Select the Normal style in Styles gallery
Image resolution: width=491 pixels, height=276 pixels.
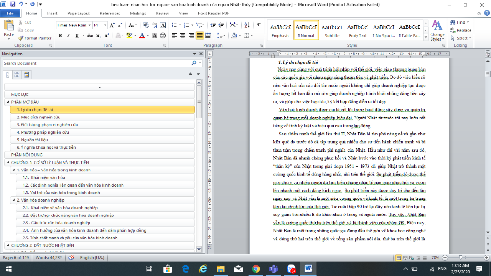click(306, 31)
